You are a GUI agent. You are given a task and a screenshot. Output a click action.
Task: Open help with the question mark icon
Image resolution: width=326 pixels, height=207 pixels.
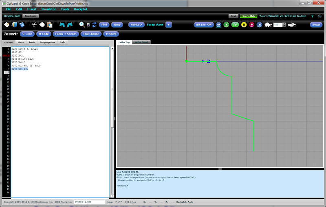(312, 16)
